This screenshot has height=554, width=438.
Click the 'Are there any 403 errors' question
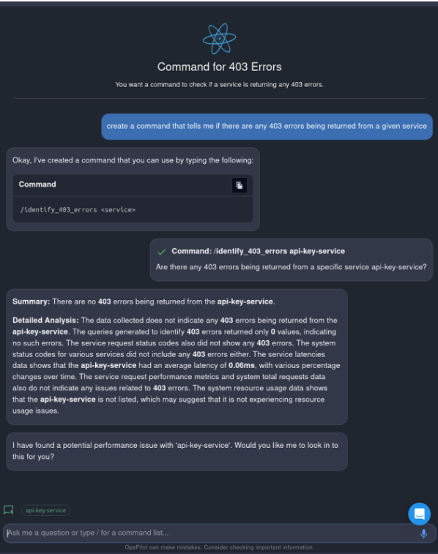click(x=291, y=267)
